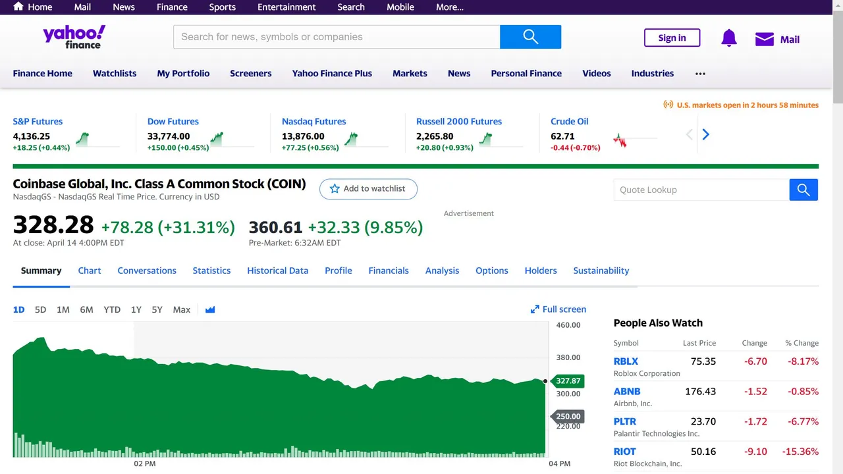Open the Profile tab

[x=339, y=271]
